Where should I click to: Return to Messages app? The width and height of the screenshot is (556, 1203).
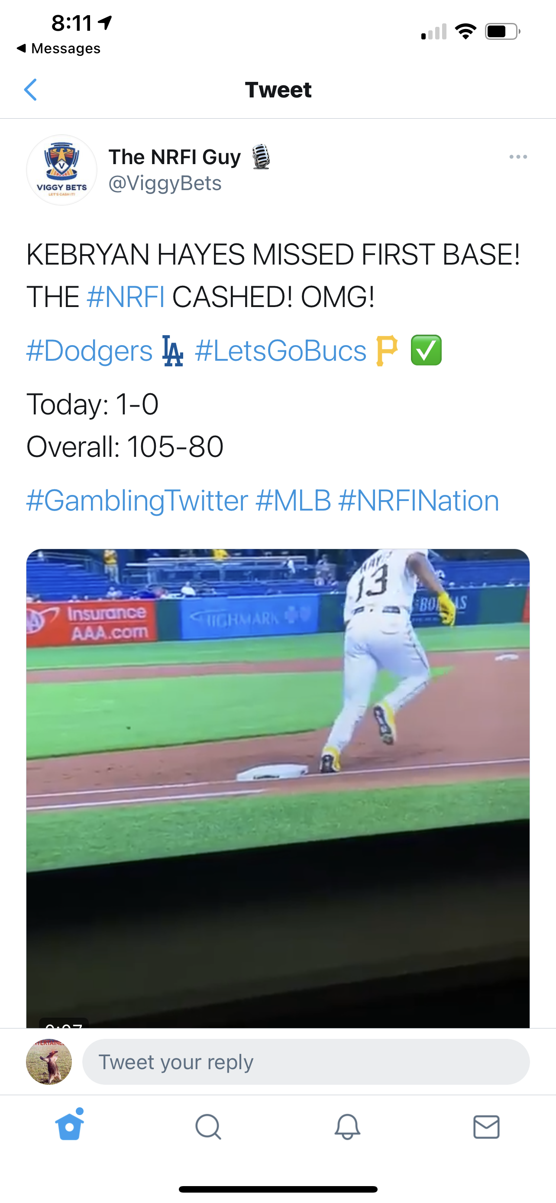(59, 49)
